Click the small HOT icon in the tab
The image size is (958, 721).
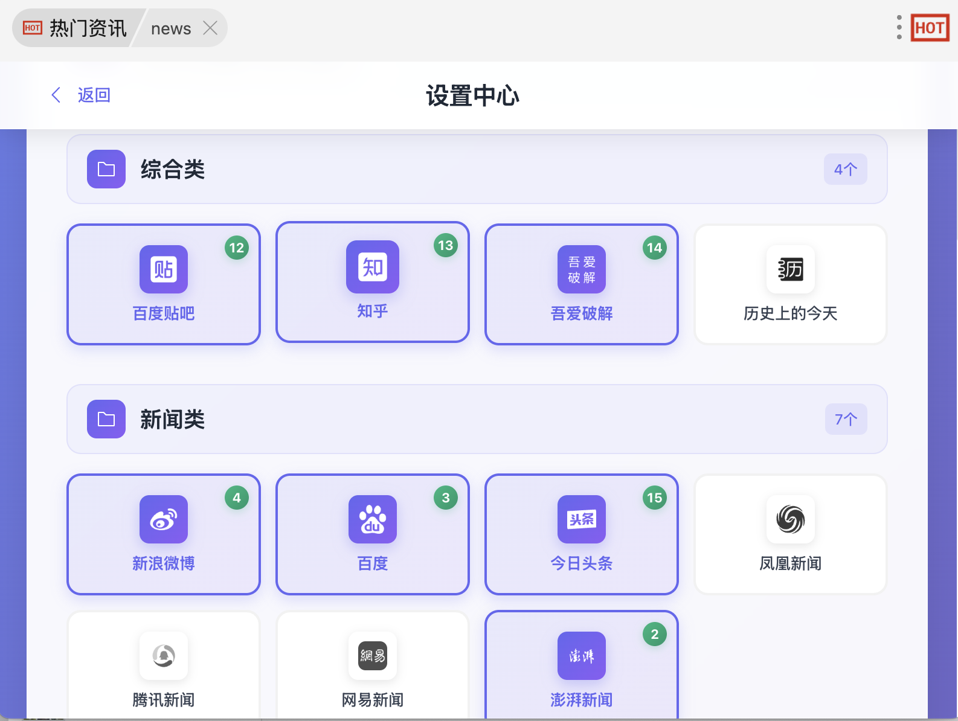(x=33, y=28)
